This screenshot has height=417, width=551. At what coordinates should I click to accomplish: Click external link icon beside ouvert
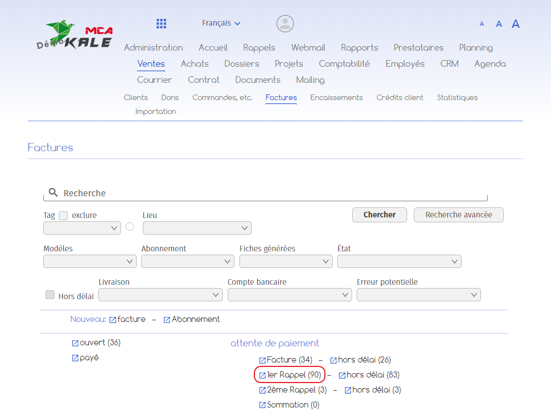click(75, 343)
